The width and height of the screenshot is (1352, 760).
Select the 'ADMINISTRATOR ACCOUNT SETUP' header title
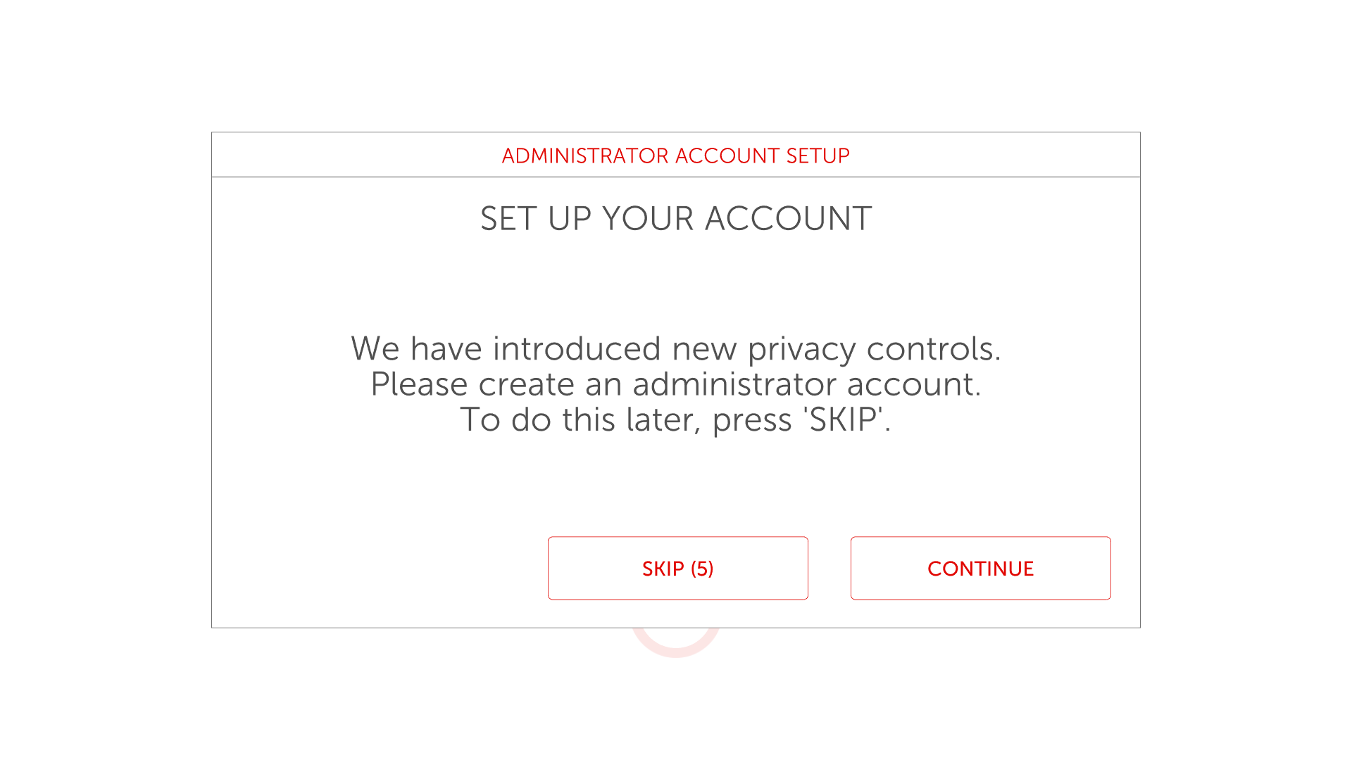pyautogui.click(x=675, y=156)
